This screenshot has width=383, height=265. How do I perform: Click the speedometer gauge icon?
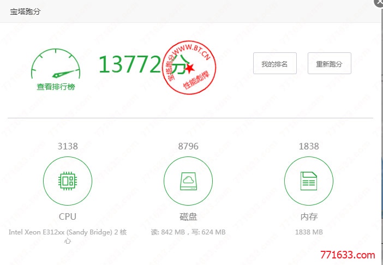tap(56, 63)
